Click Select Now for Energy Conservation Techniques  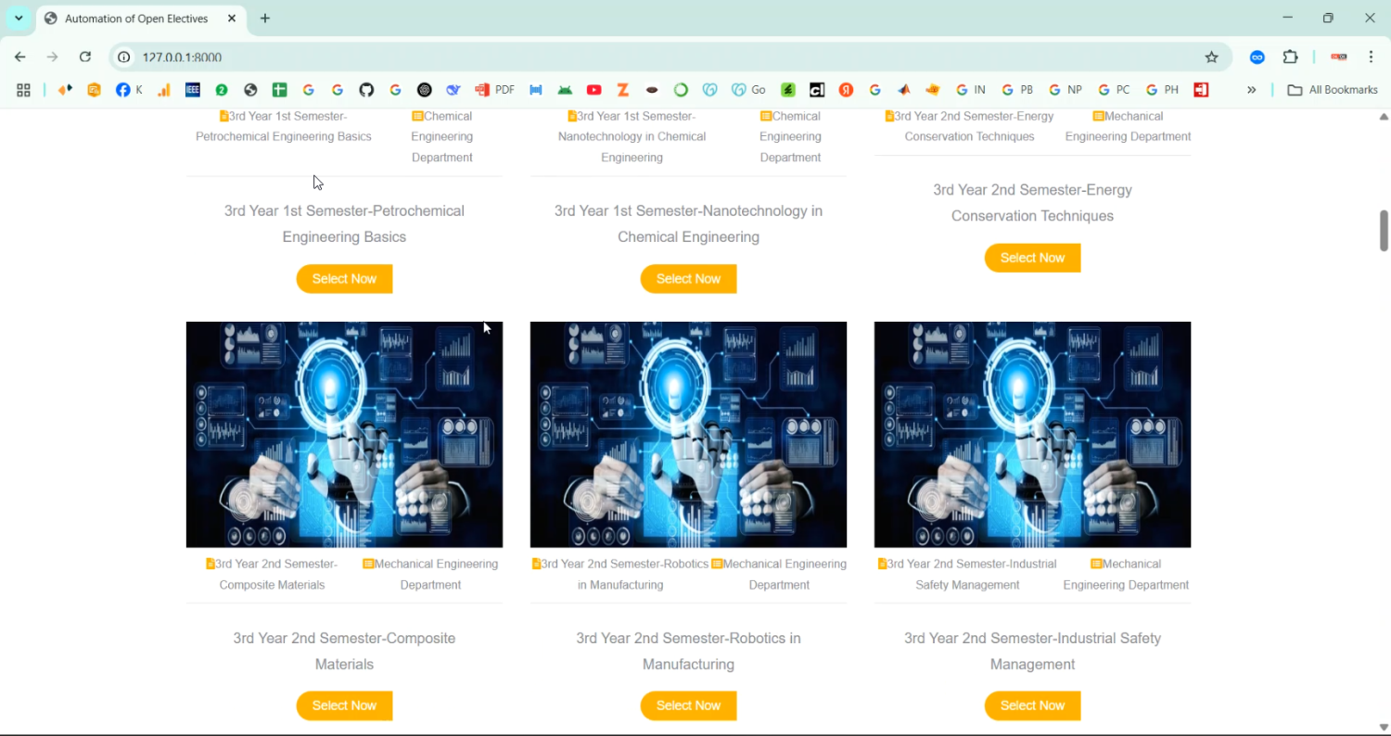click(x=1032, y=258)
